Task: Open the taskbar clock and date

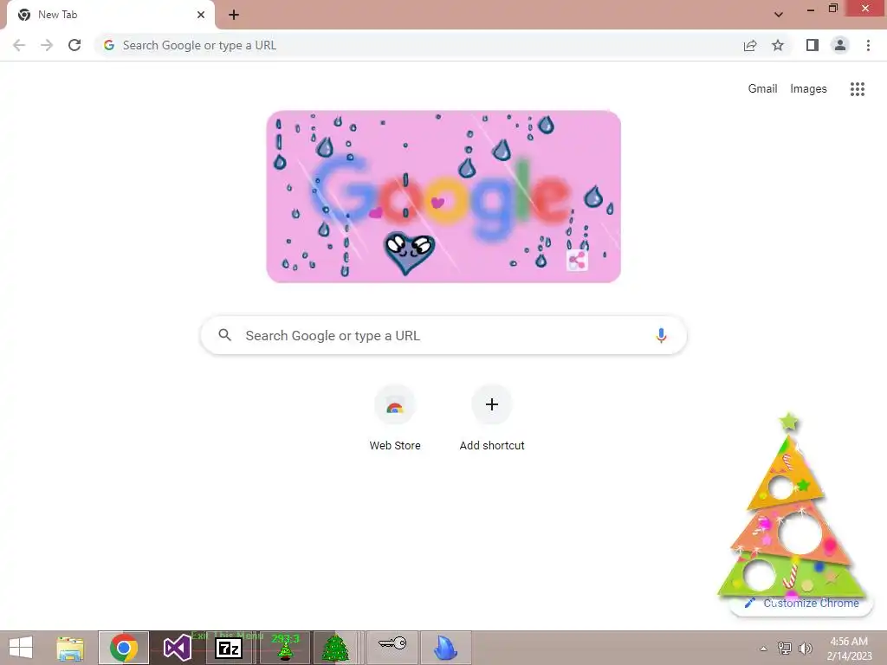Action: click(849, 649)
